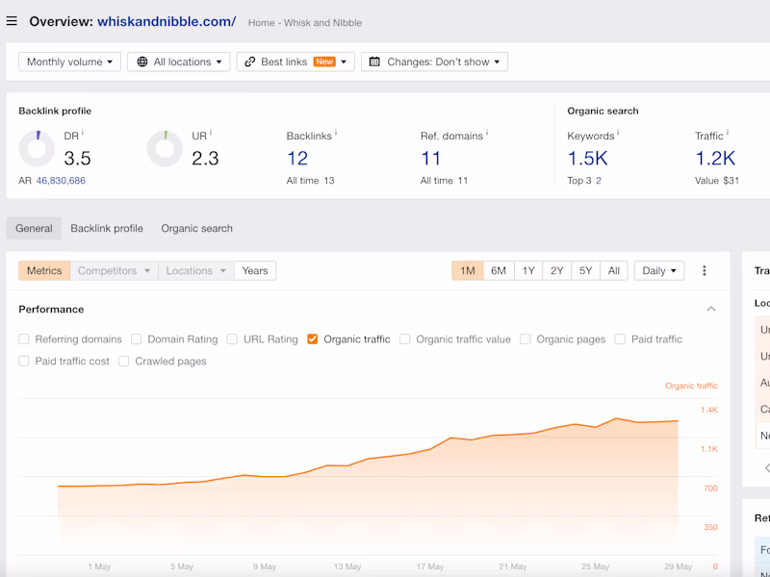Disable the Organic traffic checkbox

point(312,339)
